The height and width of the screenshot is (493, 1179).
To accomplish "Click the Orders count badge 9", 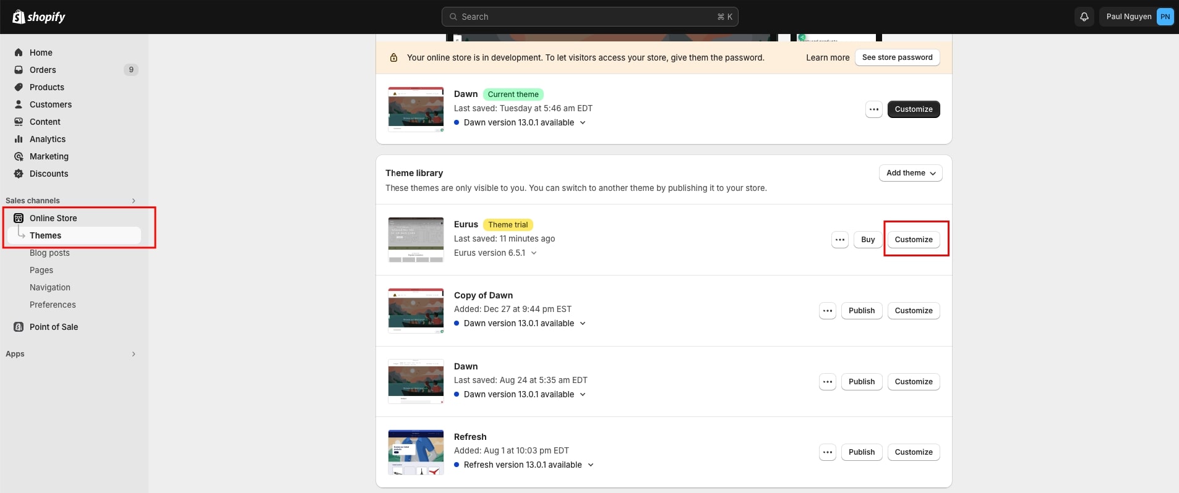I will click(x=131, y=70).
